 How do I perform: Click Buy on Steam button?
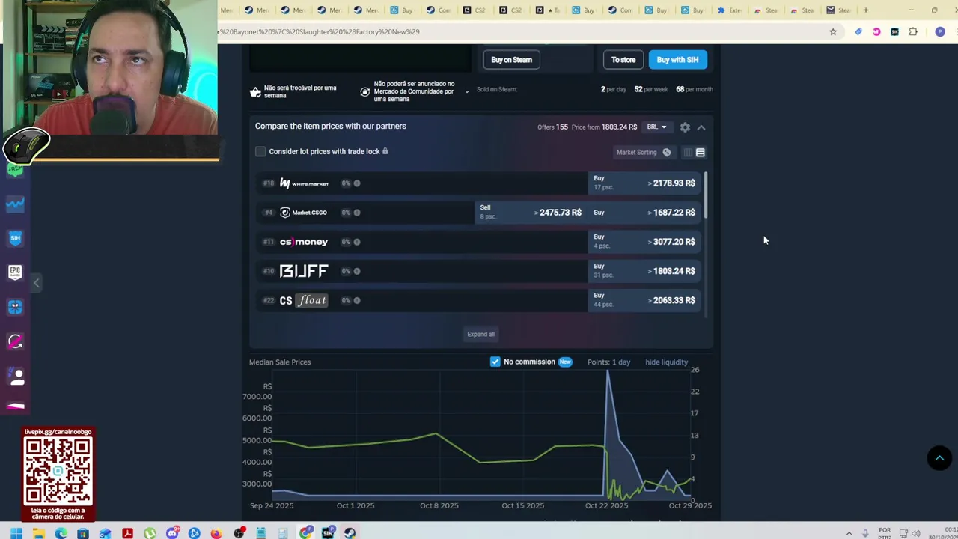click(x=512, y=60)
